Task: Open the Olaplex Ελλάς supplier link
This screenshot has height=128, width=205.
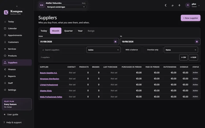Action: tap(46, 91)
